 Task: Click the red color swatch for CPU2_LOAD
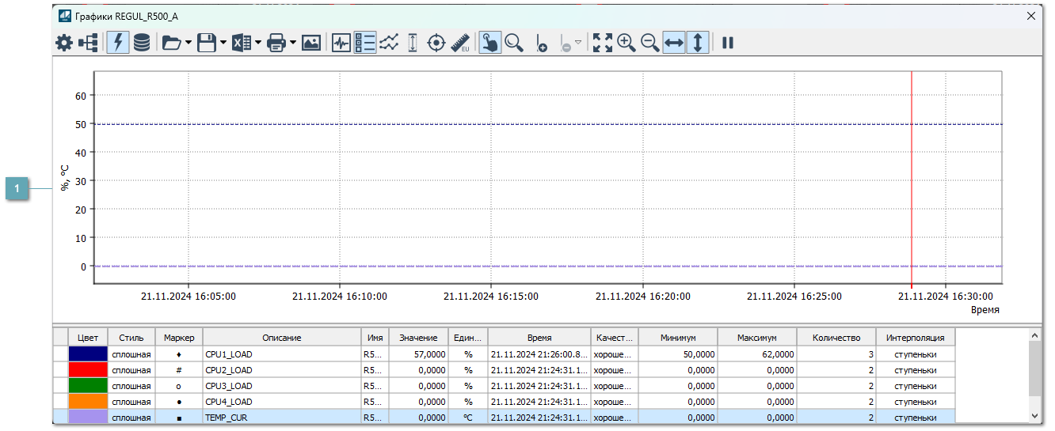(88, 370)
